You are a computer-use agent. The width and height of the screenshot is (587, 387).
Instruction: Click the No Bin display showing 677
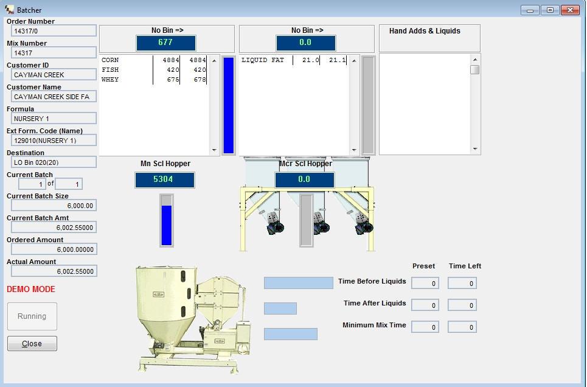(165, 43)
